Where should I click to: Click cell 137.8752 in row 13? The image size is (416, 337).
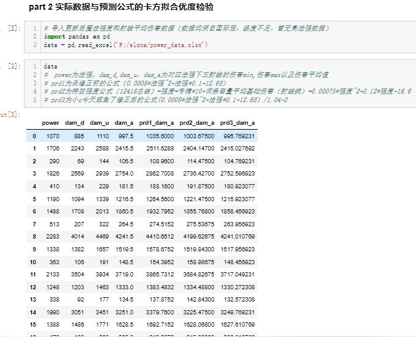click(x=162, y=299)
